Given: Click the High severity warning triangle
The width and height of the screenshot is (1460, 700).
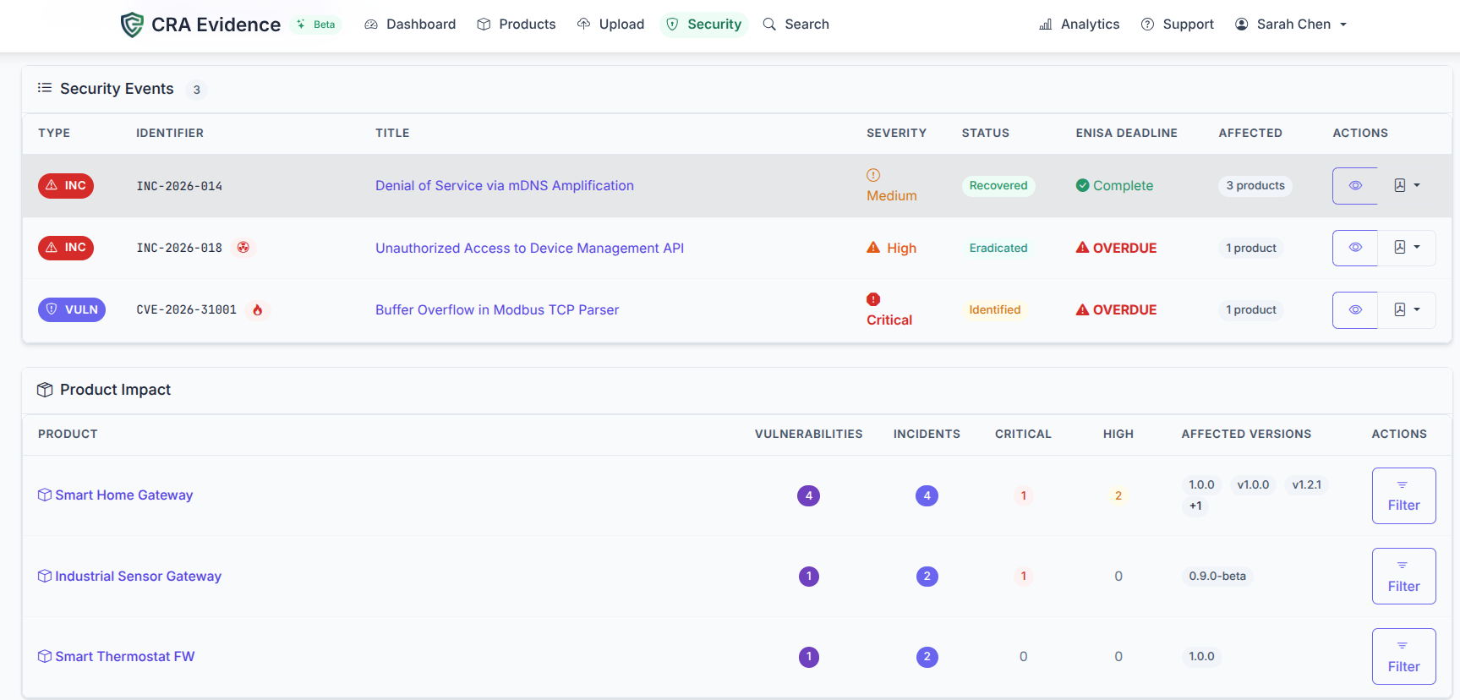Looking at the screenshot, I should point(873,248).
